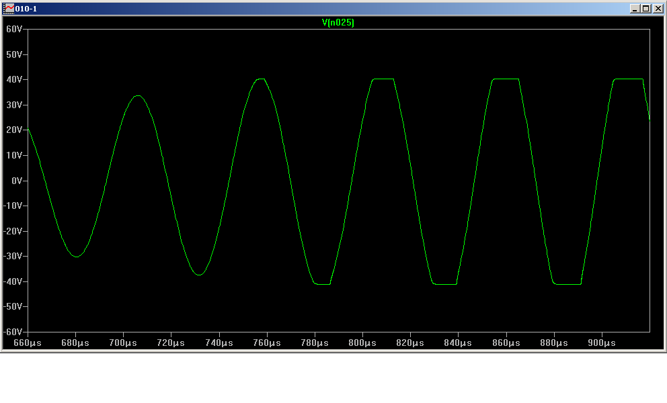Click the 760µs time axis label
667x403 pixels.
point(266,343)
